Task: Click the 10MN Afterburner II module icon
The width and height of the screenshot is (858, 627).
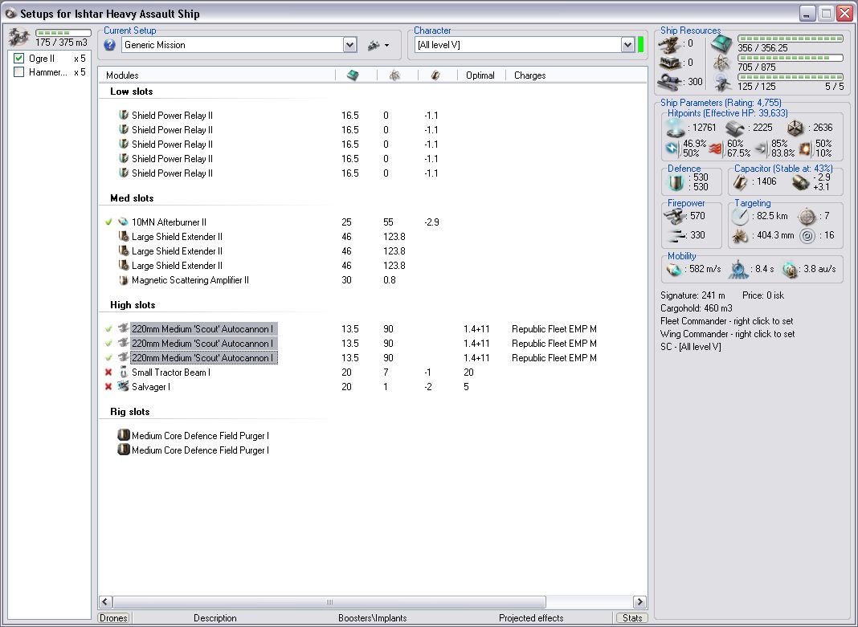Action: [124, 222]
